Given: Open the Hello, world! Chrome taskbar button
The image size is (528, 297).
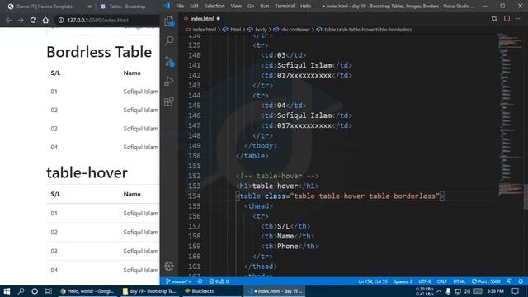Looking at the screenshot, I should (x=87, y=291).
